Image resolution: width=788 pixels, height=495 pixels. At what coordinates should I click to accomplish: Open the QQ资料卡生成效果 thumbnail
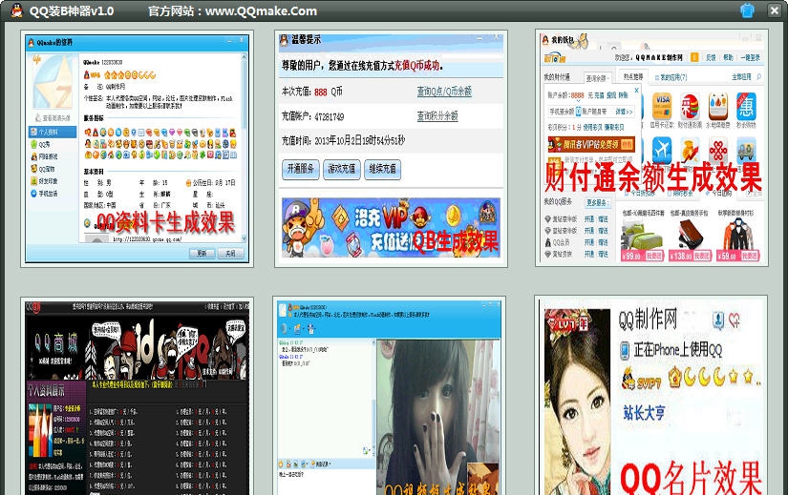[x=137, y=149]
